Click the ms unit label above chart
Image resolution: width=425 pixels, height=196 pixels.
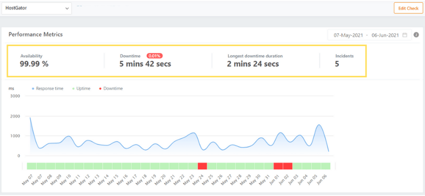click(x=11, y=88)
